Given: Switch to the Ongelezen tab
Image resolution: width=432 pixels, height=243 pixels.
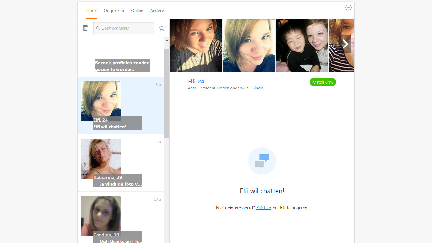Looking at the screenshot, I should coord(114,10).
